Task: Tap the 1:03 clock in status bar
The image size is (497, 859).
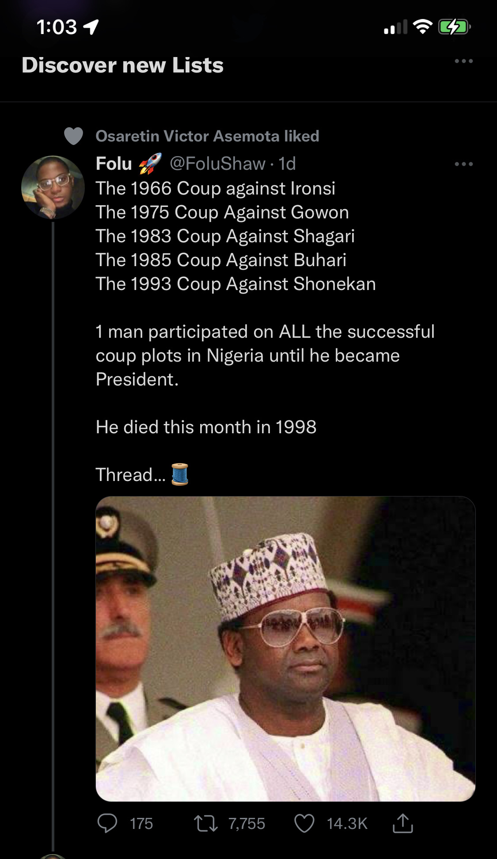Action: tap(57, 27)
